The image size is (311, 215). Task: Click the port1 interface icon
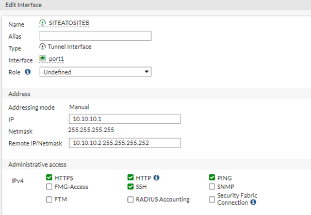coord(43,59)
